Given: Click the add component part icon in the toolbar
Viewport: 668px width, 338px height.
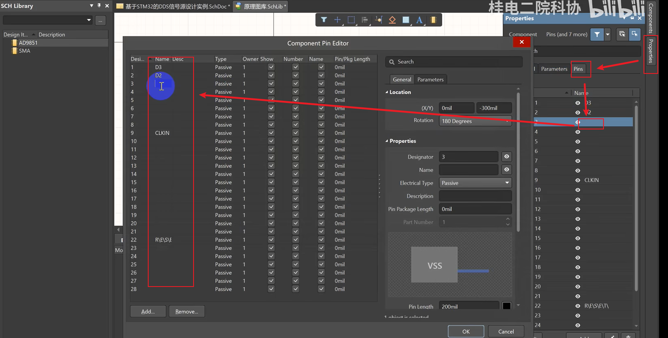Looking at the screenshot, I should (433, 20).
